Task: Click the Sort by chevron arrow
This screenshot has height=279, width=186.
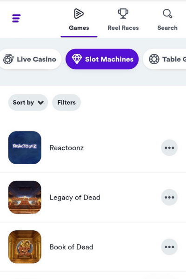Action: [x=40, y=103]
